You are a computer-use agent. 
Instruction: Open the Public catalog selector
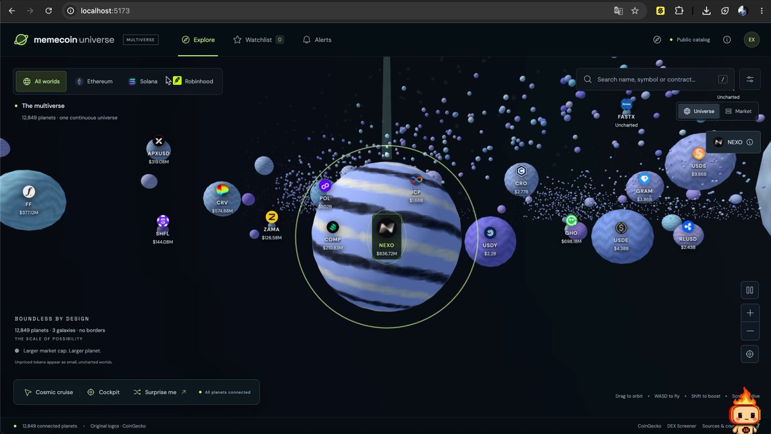tap(690, 40)
